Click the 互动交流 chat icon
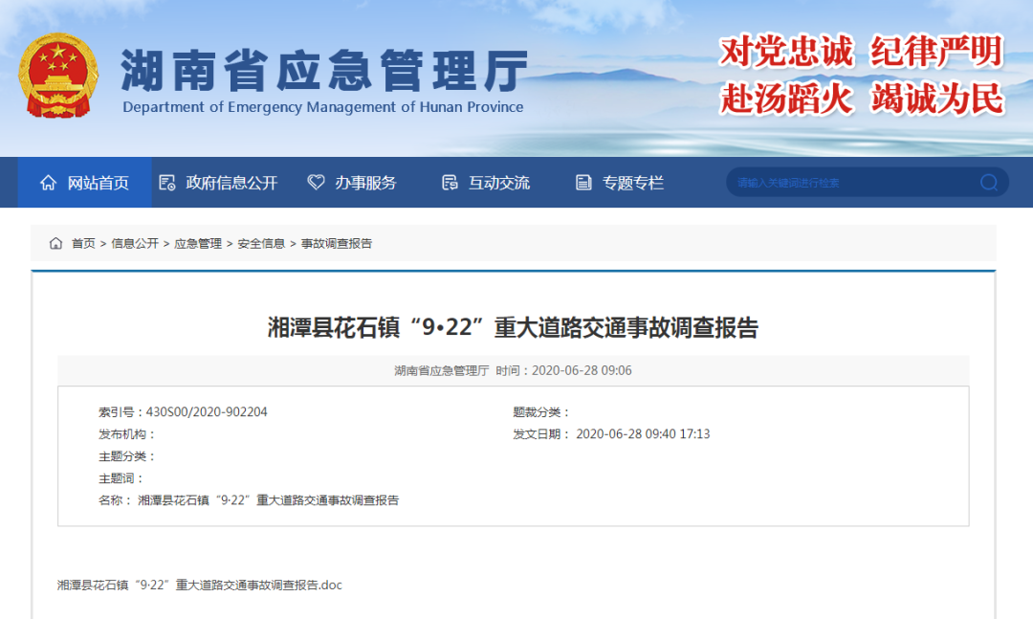This screenshot has height=619, width=1033. click(450, 183)
